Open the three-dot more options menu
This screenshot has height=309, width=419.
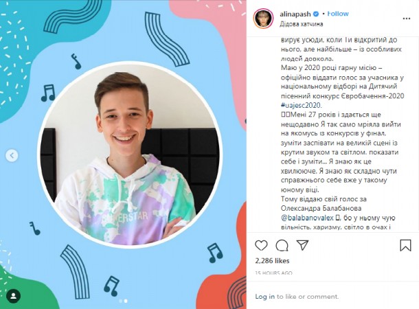pyautogui.click(x=407, y=19)
